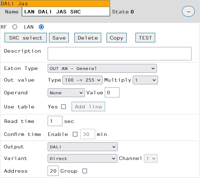Click the Delete button
Viewport: 200px width, 178px height.
[88, 38]
